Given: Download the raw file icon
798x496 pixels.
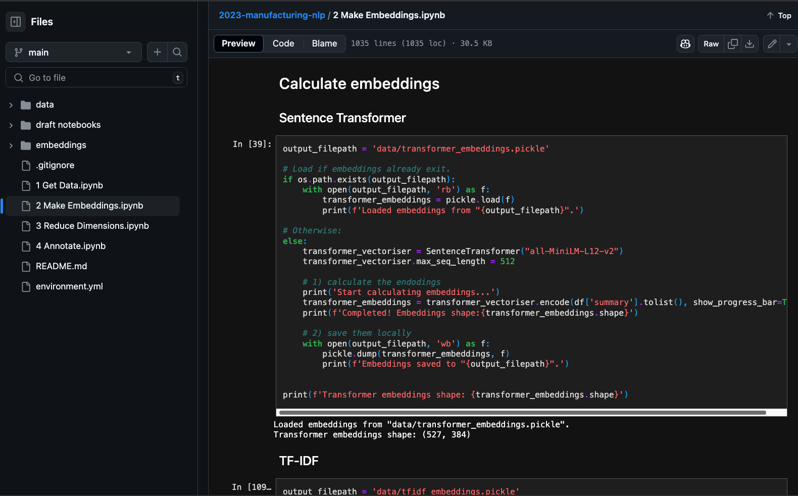Looking at the screenshot, I should point(750,44).
